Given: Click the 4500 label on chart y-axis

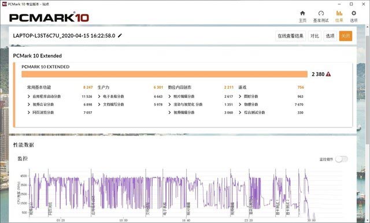Looking at the screenshot, I should (24, 176).
